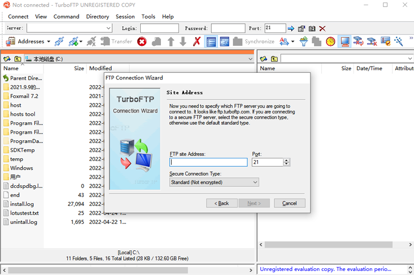The width and height of the screenshot is (414, 275).
Task: Toggle the monitor local pane icon
Action: (x=345, y=42)
